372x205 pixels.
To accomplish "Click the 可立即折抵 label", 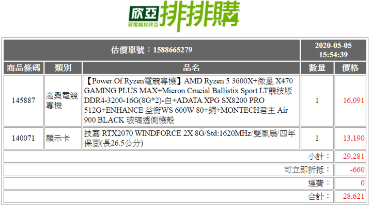I will click(x=307, y=170).
